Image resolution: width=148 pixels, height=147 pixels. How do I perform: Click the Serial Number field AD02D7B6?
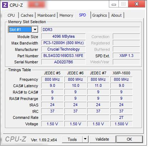(x=63, y=62)
